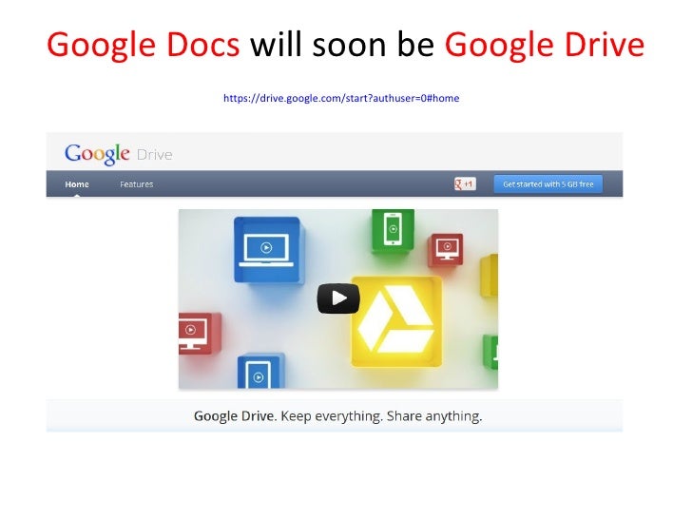Click the red monitor cube beside the green phone

coord(446,250)
